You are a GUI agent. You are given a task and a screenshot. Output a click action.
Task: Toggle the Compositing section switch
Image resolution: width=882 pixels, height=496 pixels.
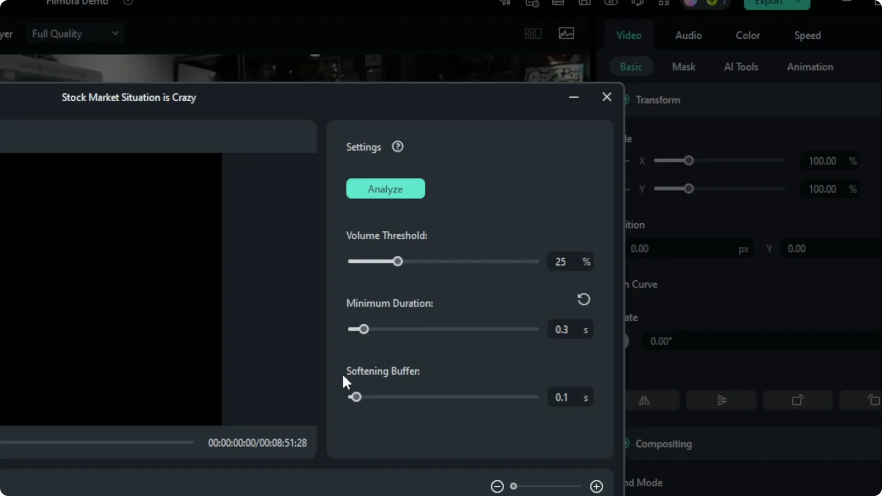click(x=626, y=444)
